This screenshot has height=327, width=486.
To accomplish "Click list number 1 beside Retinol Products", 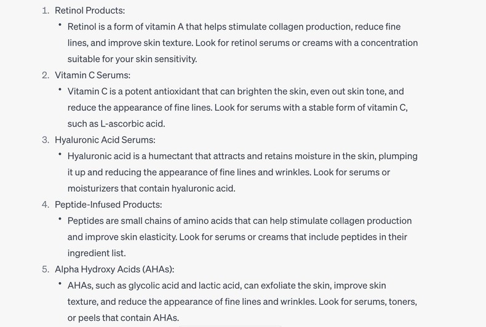I will tap(46, 10).
